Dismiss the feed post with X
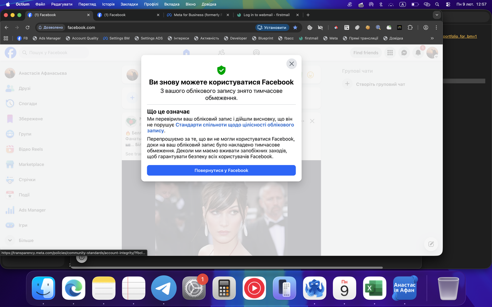This screenshot has height=307, width=492. point(312,121)
